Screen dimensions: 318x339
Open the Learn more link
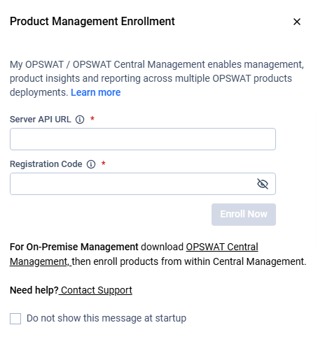point(96,92)
